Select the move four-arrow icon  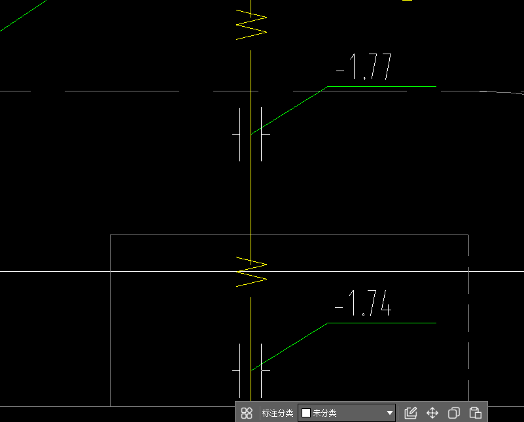click(432, 413)
